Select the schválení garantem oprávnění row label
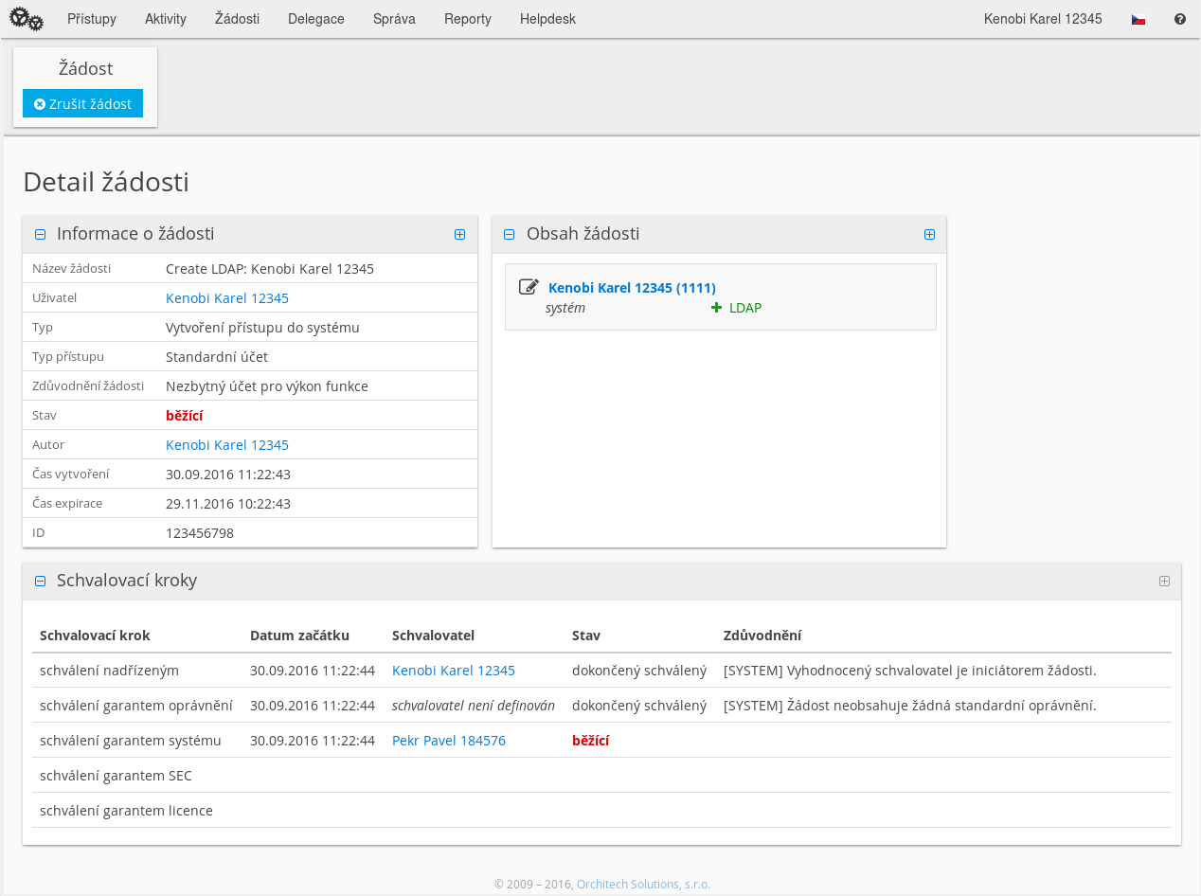This screenshot has width=1201, height=896. point(136,706)
